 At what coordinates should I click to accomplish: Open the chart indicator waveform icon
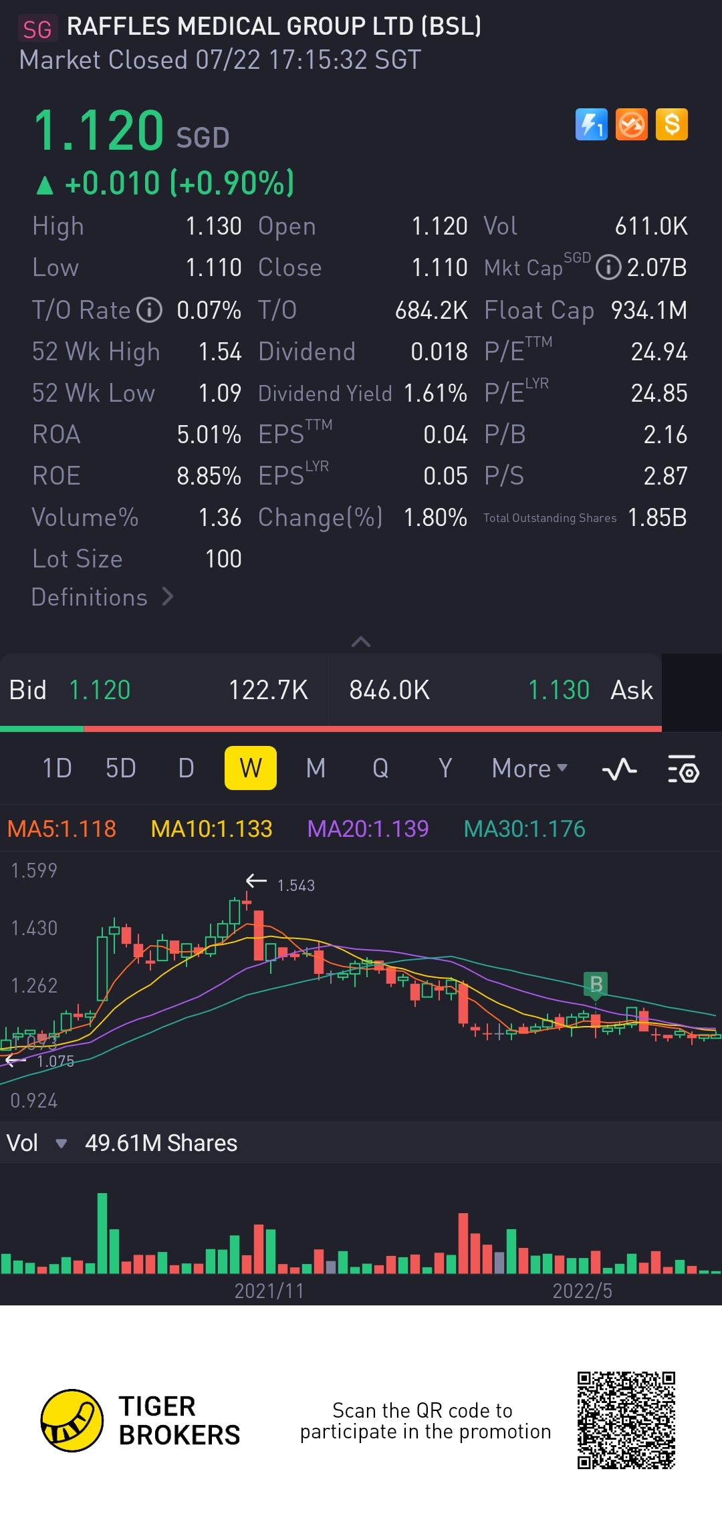(619, 769)
